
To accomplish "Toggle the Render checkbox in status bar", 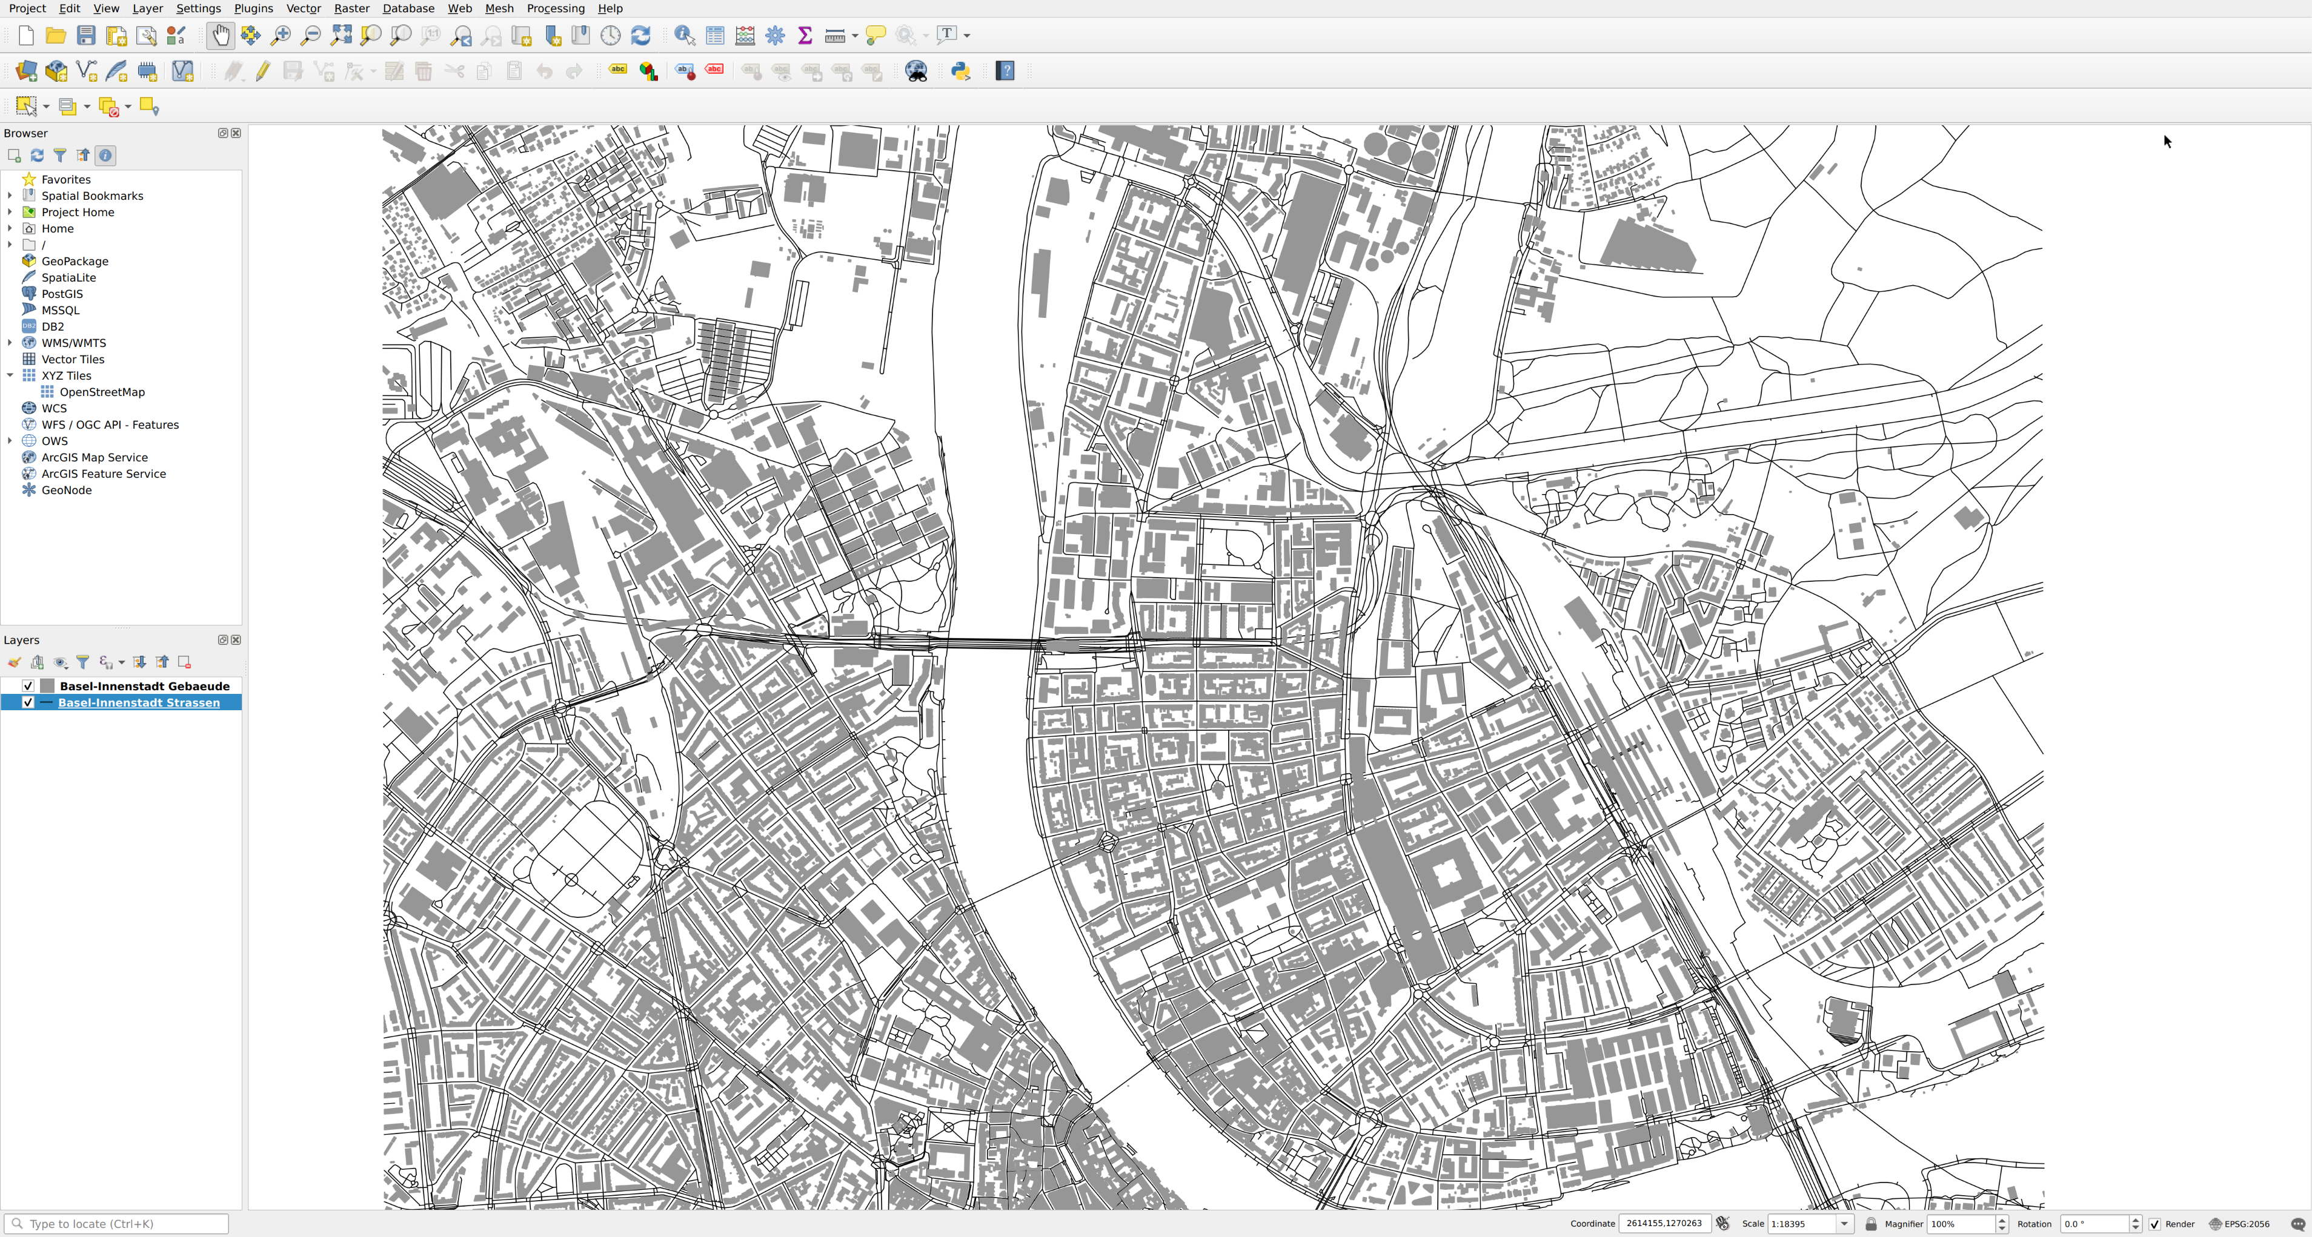I will pyautogui.click(x=2155, y=1224).
